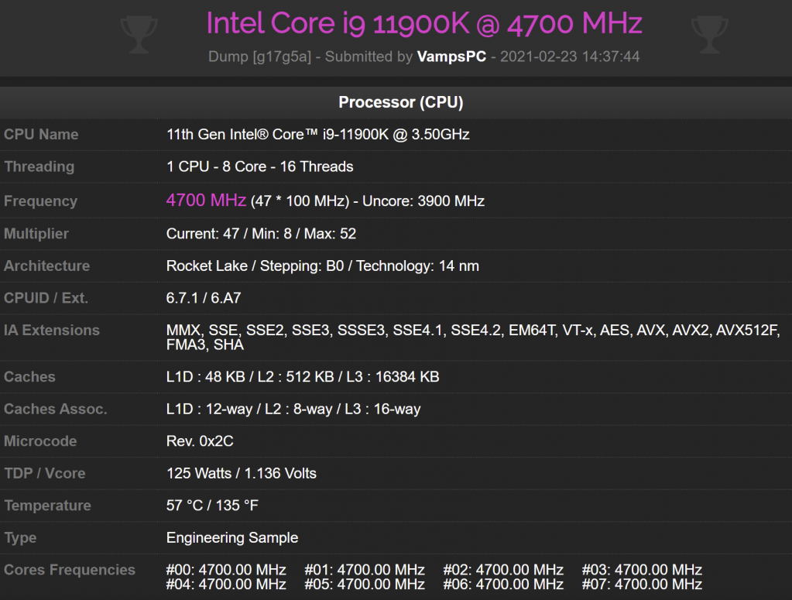Click the Engineering Sample type value
The width and height of the screenshot is (792, 600).
click(x=232, y=537)
